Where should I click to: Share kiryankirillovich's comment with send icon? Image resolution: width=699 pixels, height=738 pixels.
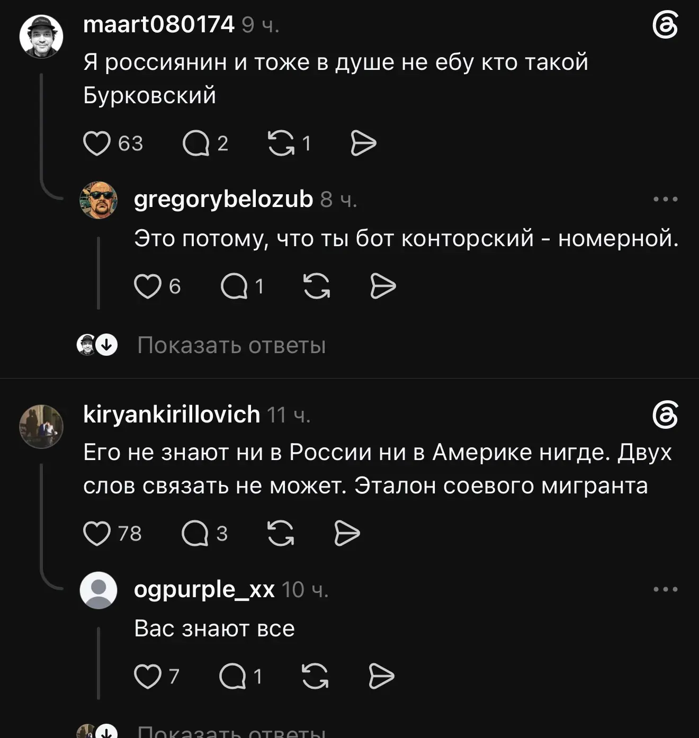347,533
